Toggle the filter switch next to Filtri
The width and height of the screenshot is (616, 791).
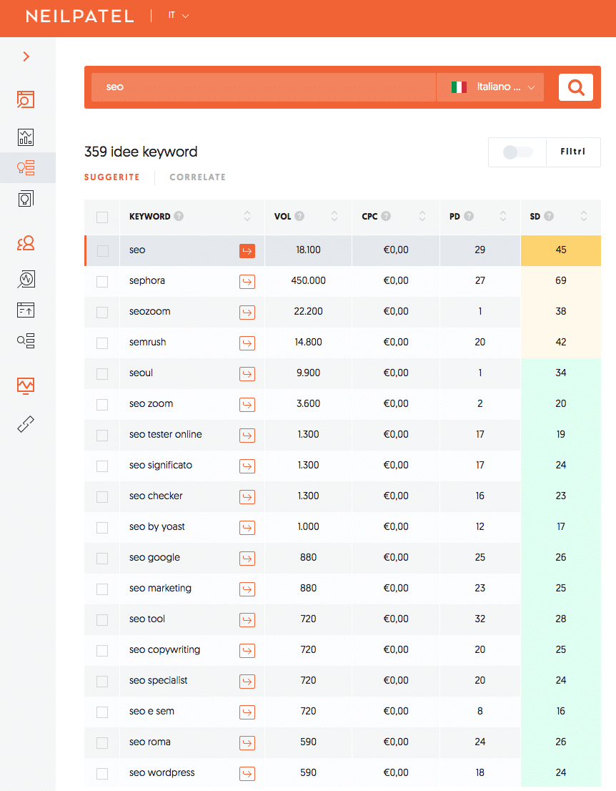pyautogui.click(x=517, y=152)
